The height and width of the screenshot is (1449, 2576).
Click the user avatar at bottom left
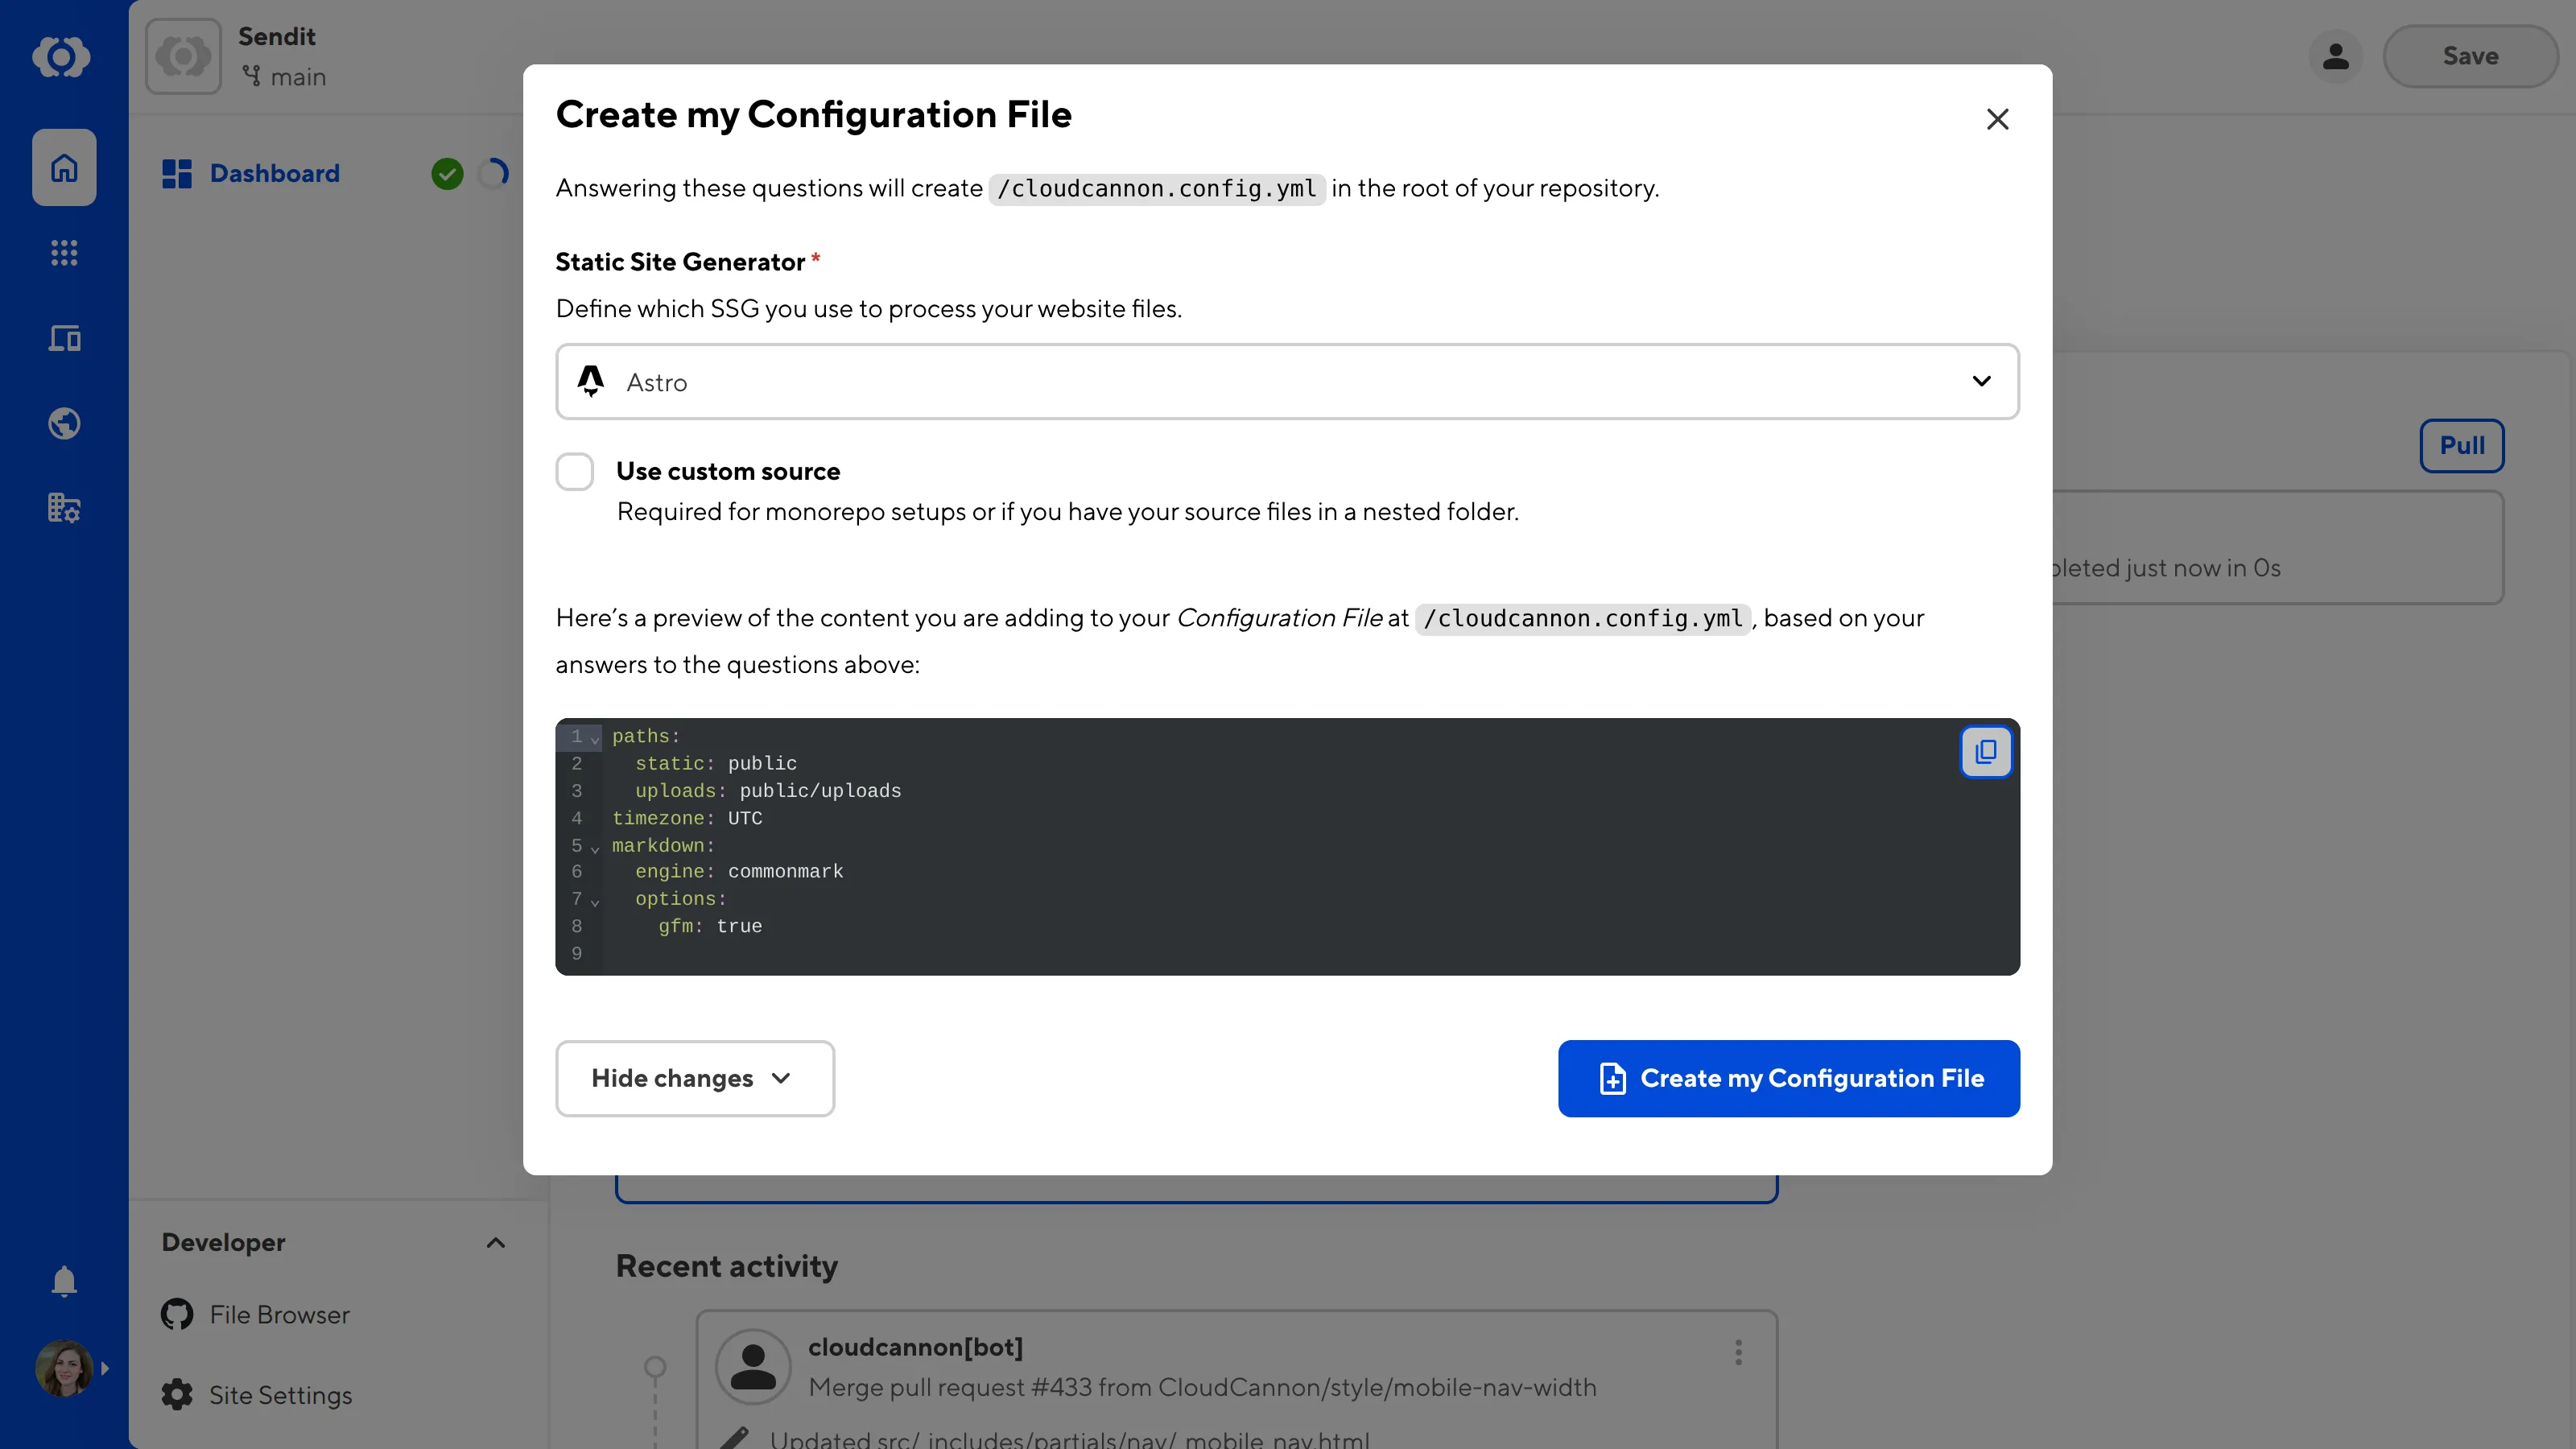pyautogui.click(x=63, y=1368)
